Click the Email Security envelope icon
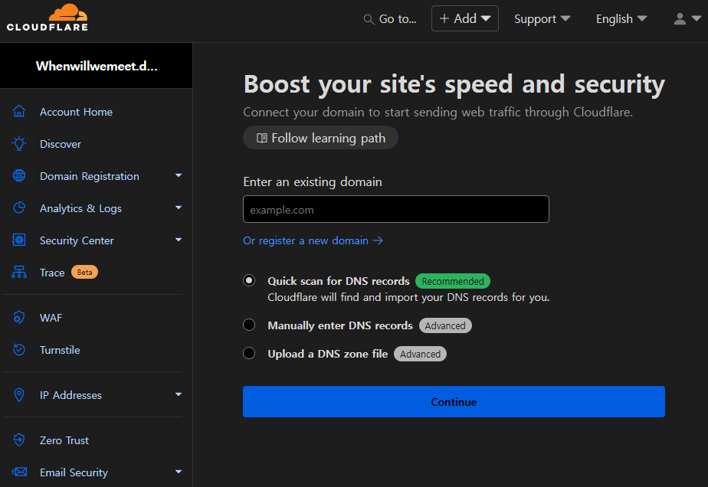Screen dimensions: 708x487 [19, 472]
